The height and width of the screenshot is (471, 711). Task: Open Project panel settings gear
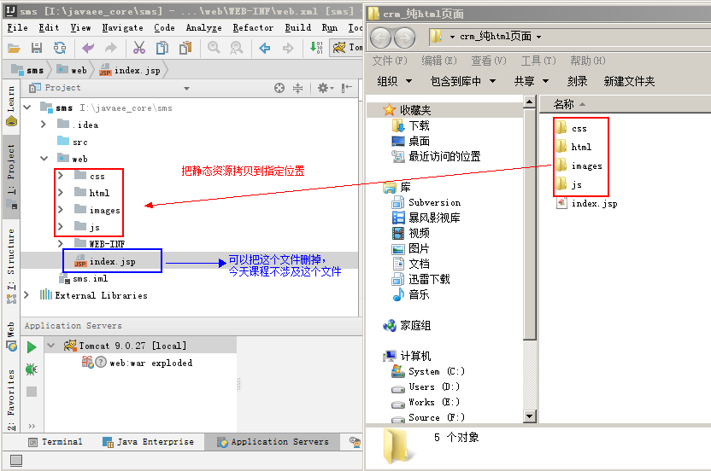pyautogui.click(x=325, y=88)
